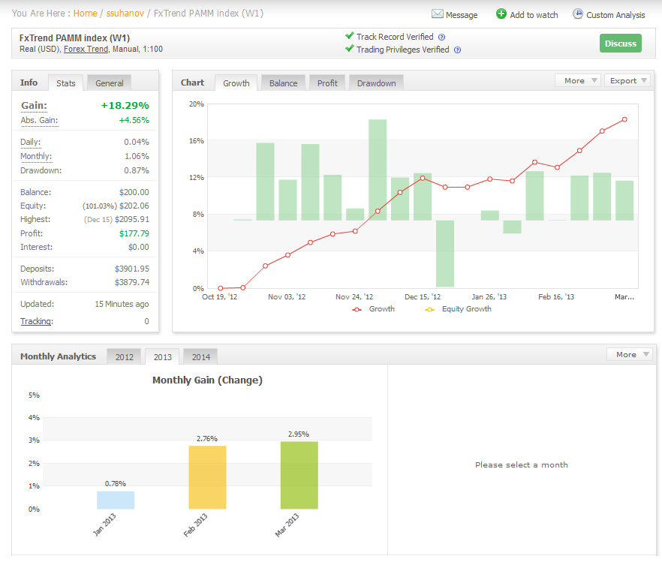Go to Home in the breadcrumb

click(86, 14)
